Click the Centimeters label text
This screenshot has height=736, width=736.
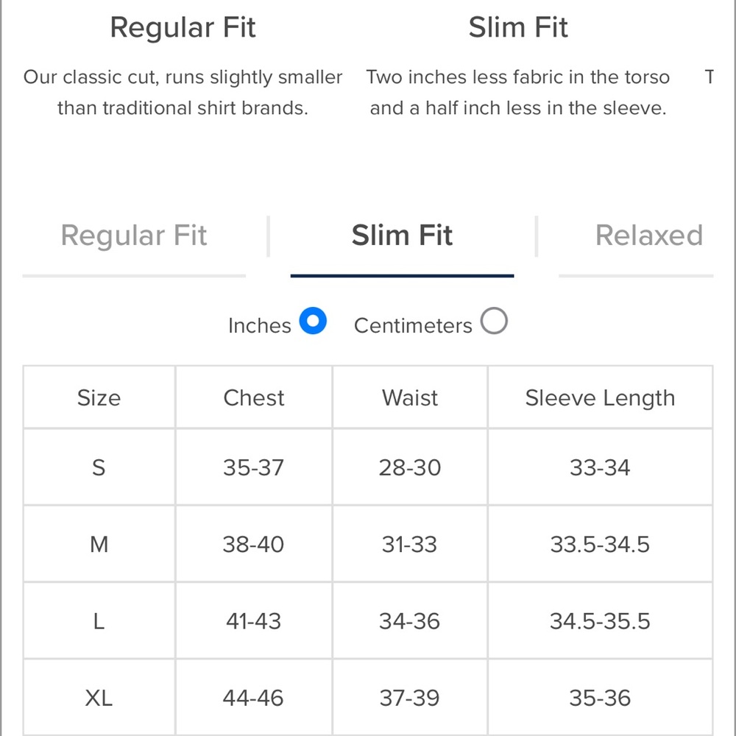pos(413,326)
